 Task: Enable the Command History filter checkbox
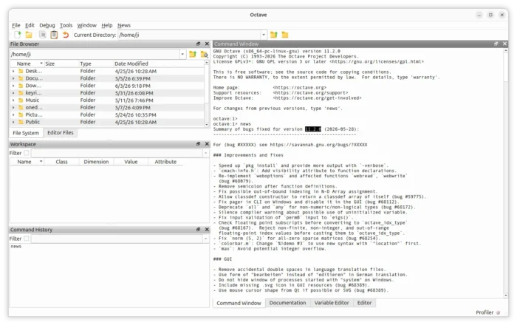click(27, 239)
